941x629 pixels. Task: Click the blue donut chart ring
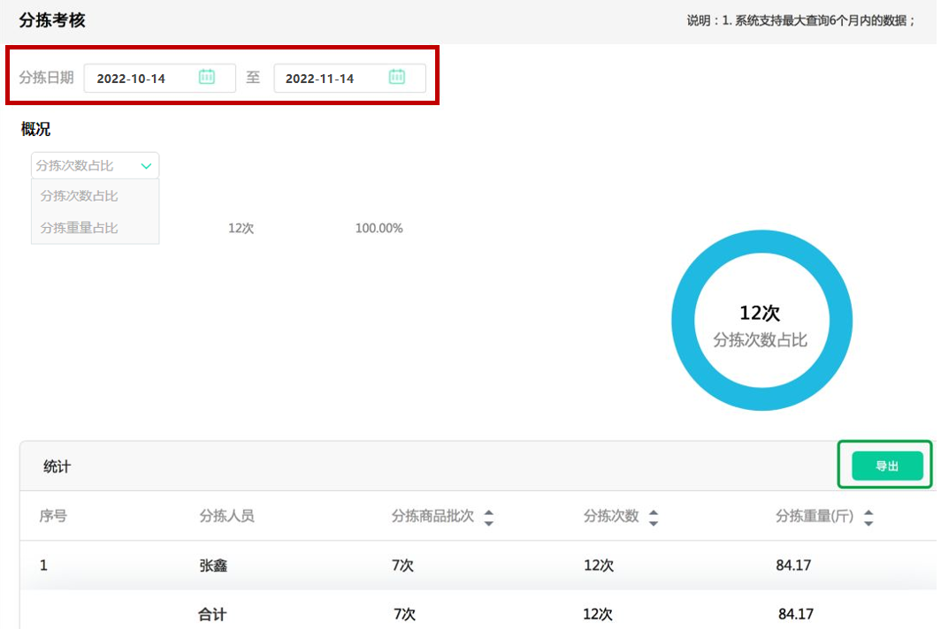point(761,244)
